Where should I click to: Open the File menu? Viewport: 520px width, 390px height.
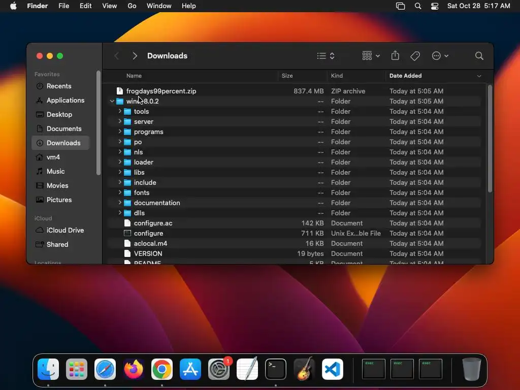[63, 6]
